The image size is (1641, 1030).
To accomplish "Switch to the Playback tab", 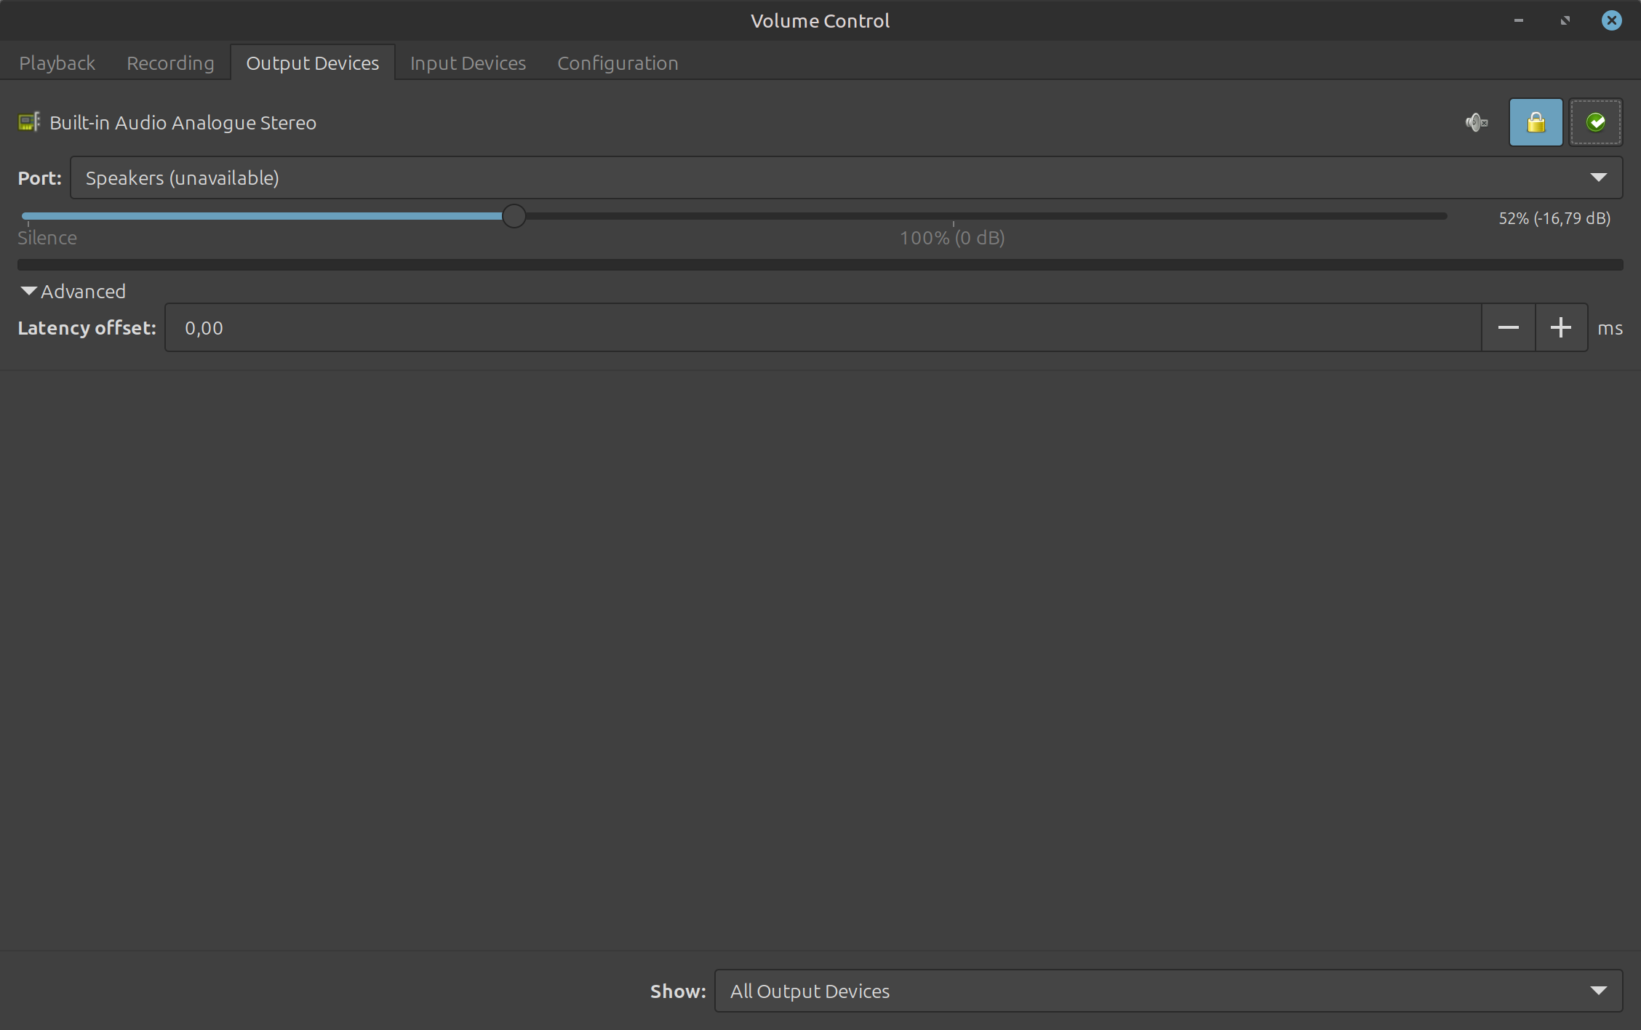I will (57, 63).
